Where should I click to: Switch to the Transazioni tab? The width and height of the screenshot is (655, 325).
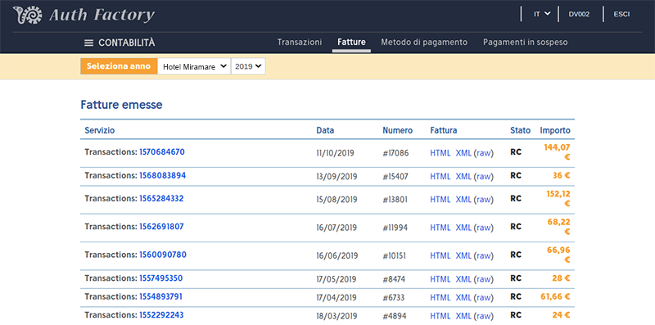pyautogui.click(x=300, y=43)
